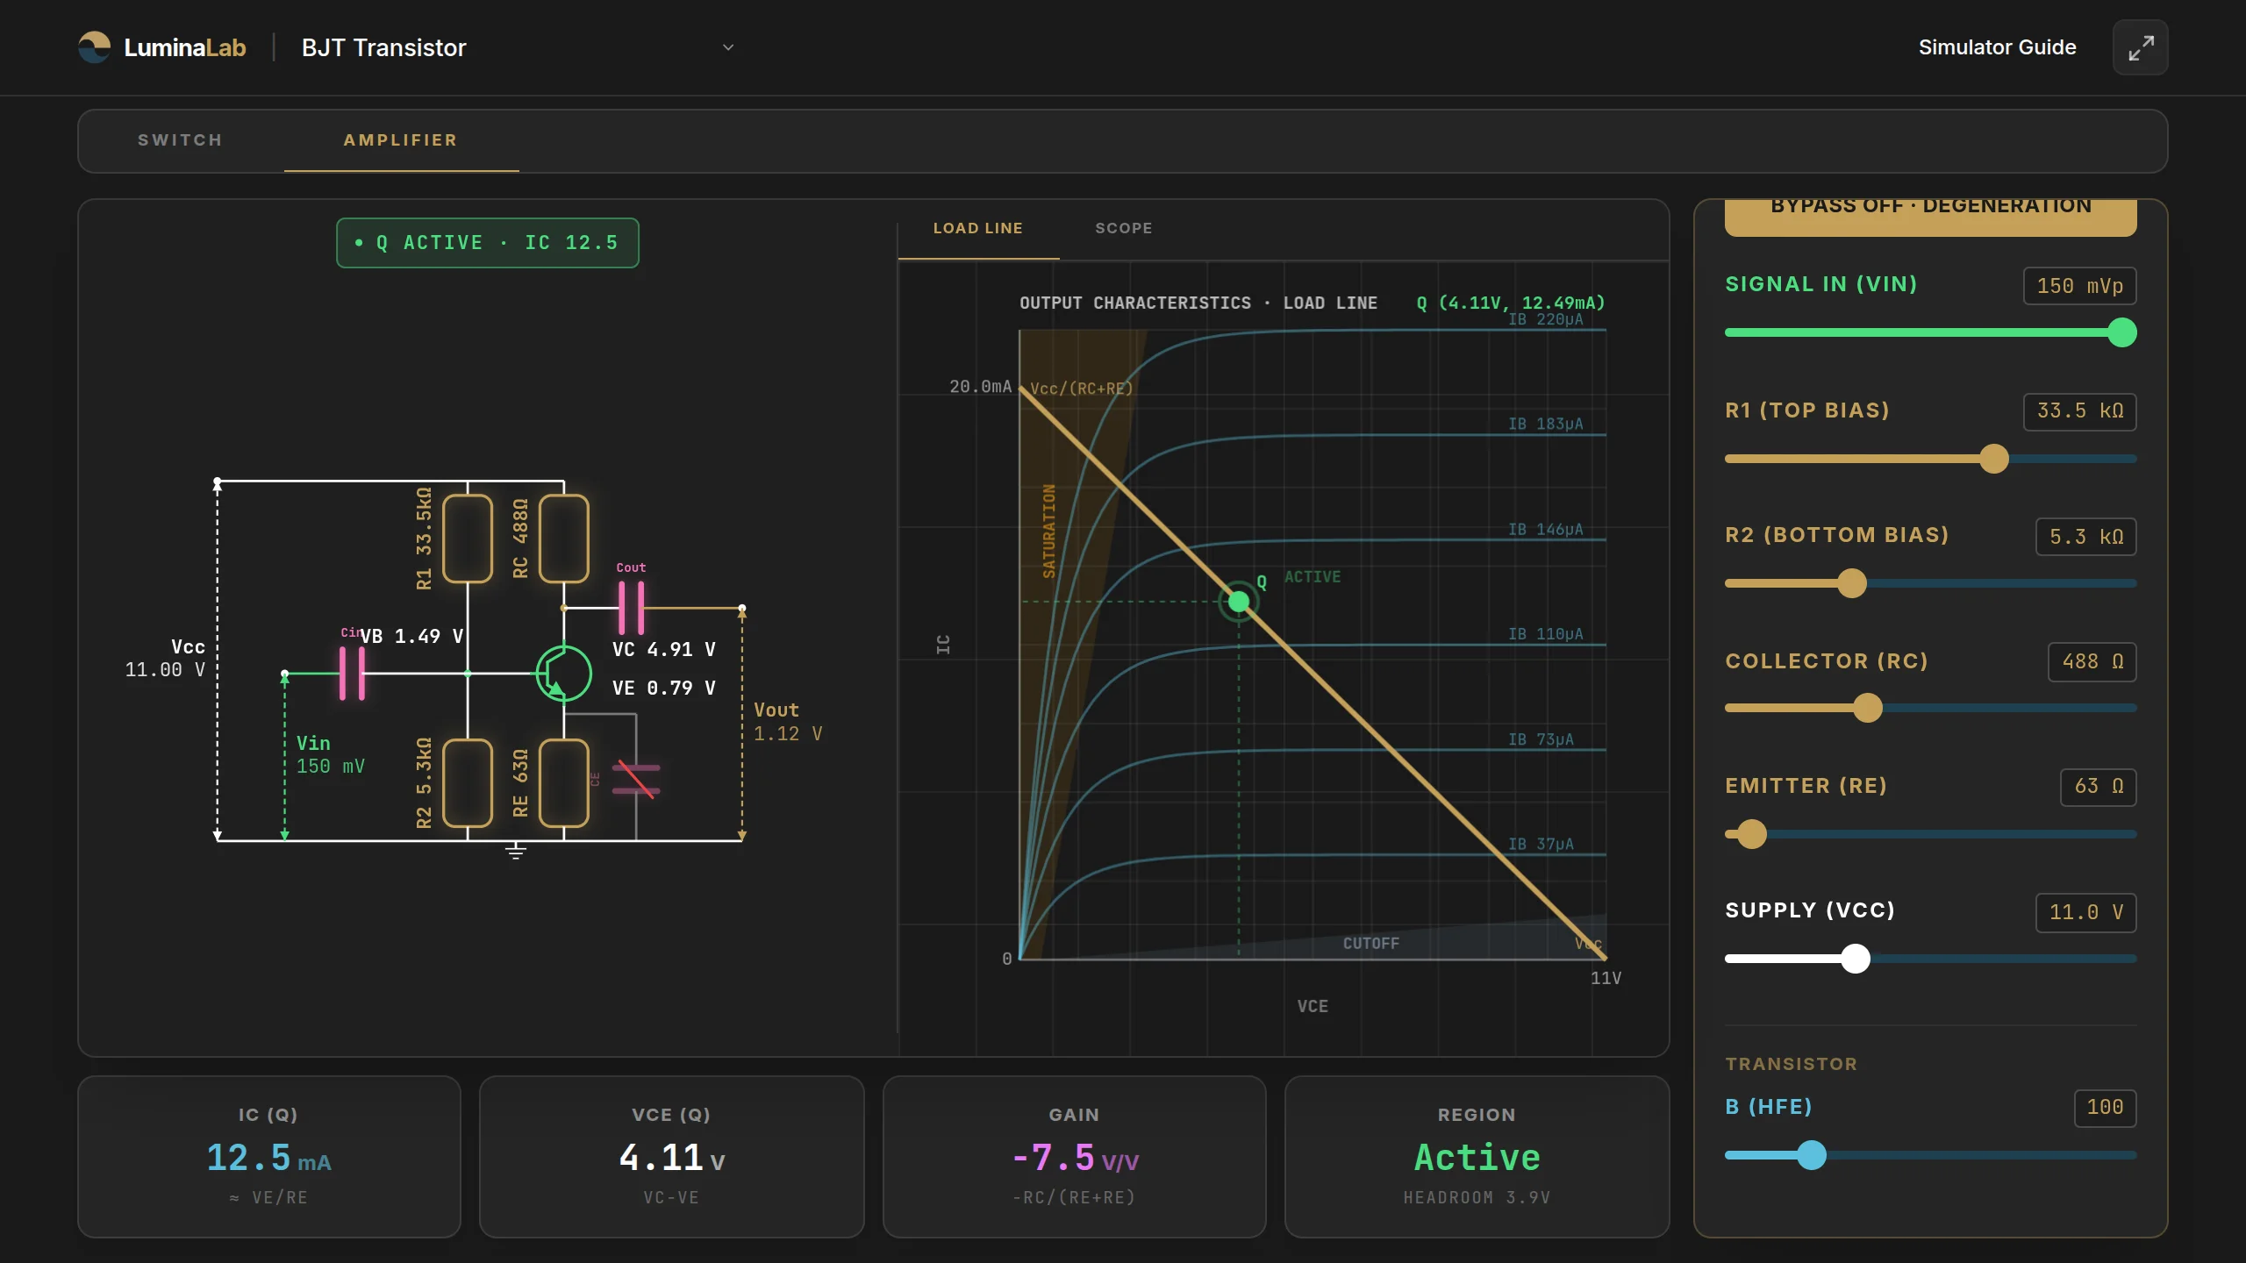Click the R1 (Top Bias) slider handle

1993,459
